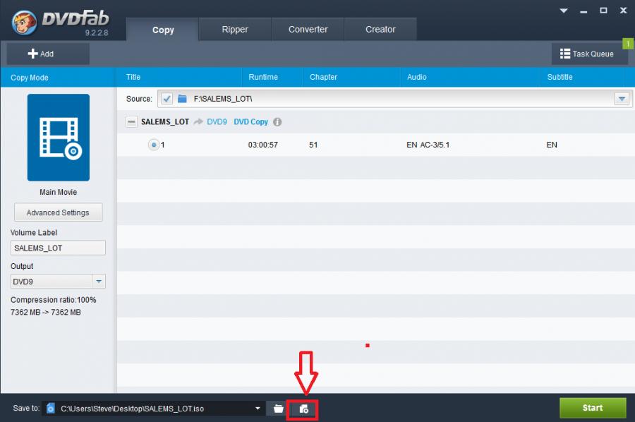Viewport: 635px width, 422px height.
Task: Click the Main Movie copy mode thumbnail
Action: pos(59,138)
